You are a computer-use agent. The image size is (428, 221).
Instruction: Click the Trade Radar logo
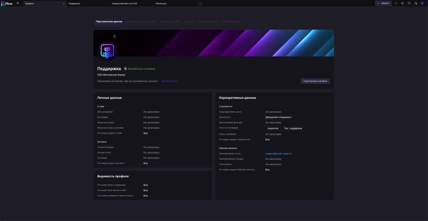click(7, 3)
